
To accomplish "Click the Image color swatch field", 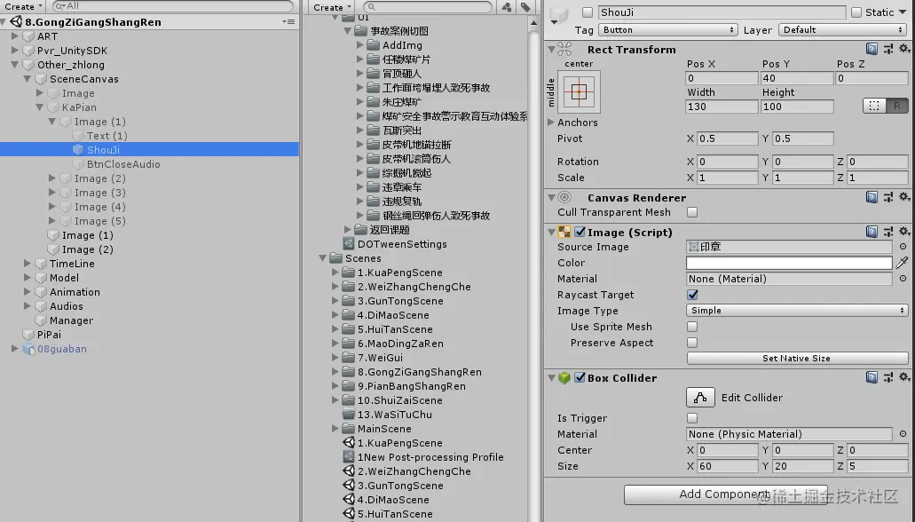I will click(789, 263).
